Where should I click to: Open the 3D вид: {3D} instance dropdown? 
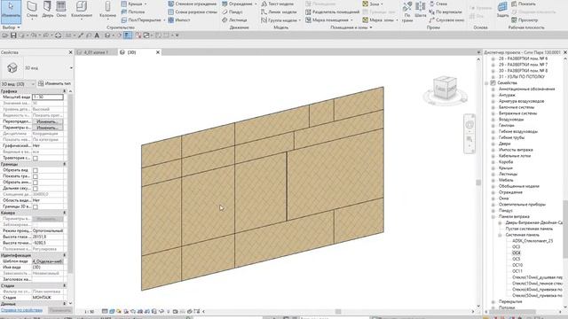pyautogui.click(x=18, y=83)
